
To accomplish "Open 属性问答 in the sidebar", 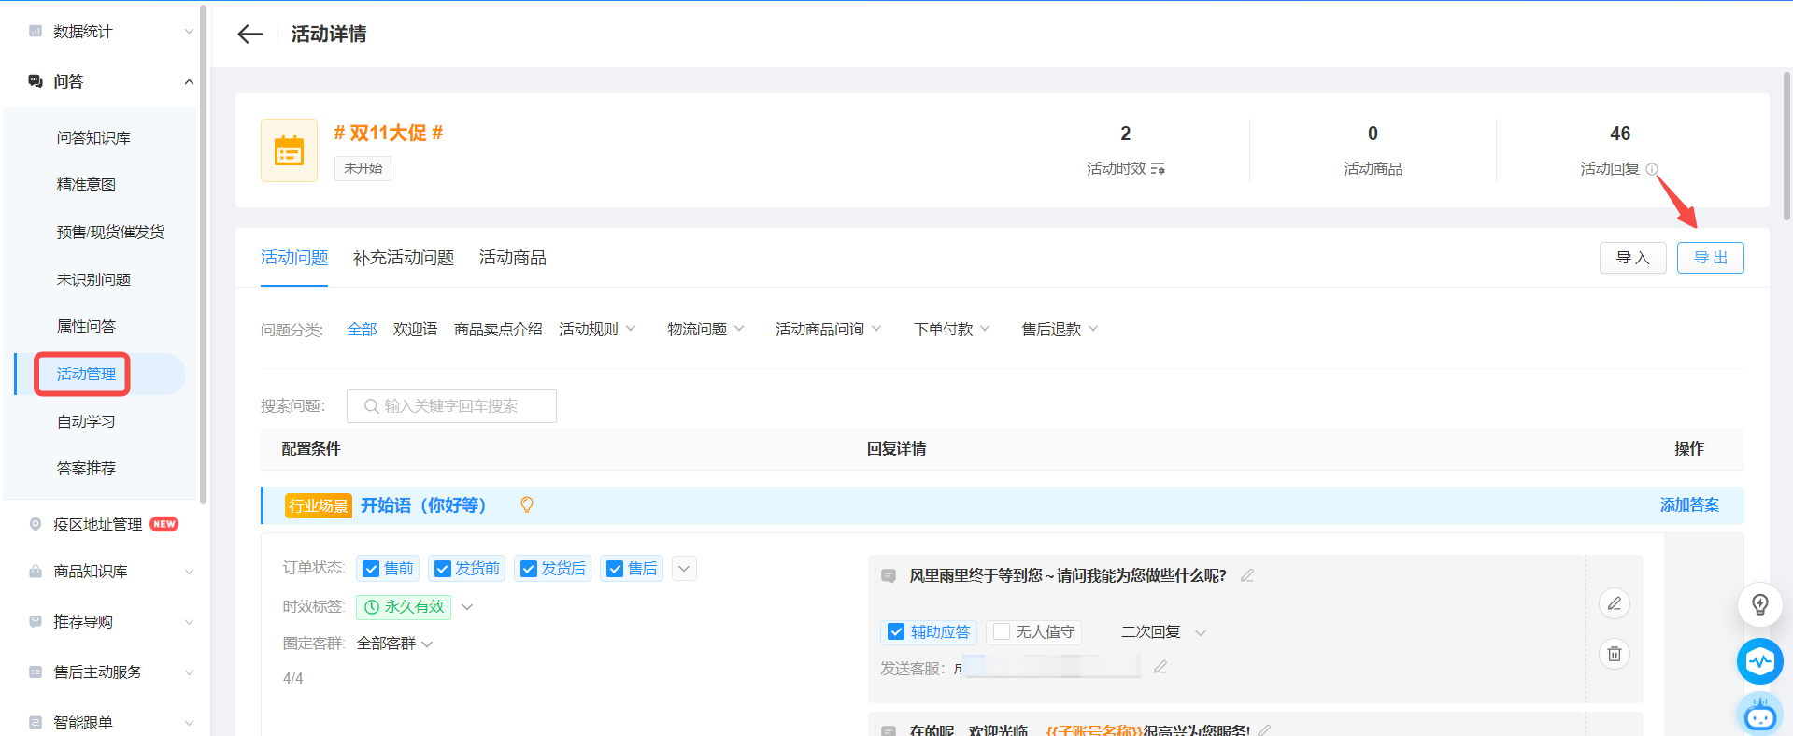I will click(86, 326).
